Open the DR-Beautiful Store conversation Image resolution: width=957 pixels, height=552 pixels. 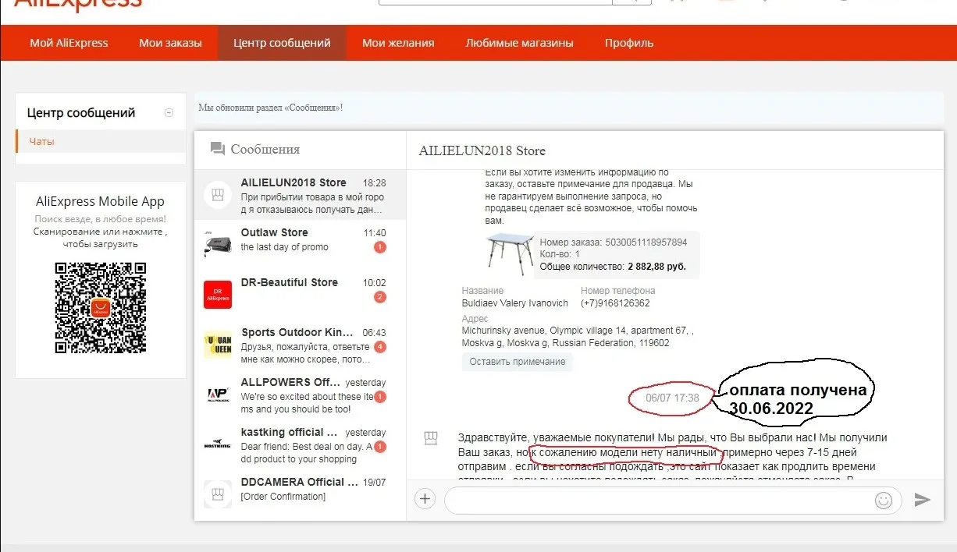pyautogui.click(x=301, y=295)
